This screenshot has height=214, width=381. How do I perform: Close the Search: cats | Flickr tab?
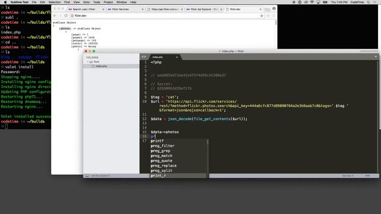point(103,10)
